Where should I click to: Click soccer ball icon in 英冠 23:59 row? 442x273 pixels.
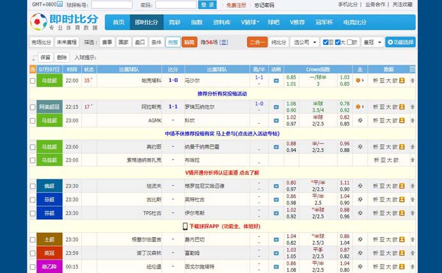360,253
